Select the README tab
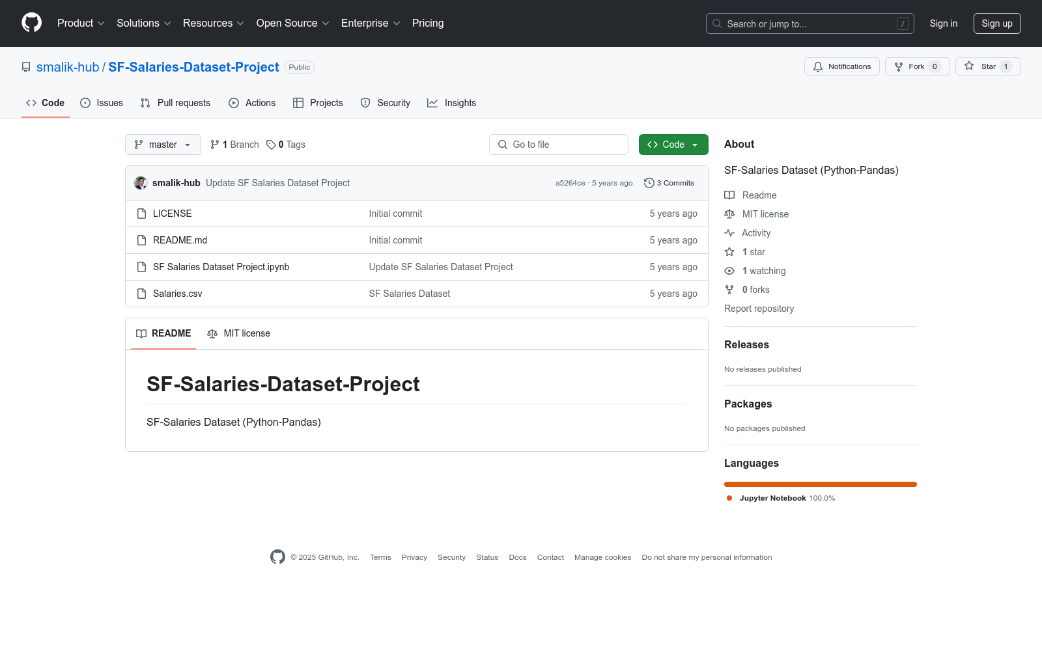 click(x=163, y=333)
